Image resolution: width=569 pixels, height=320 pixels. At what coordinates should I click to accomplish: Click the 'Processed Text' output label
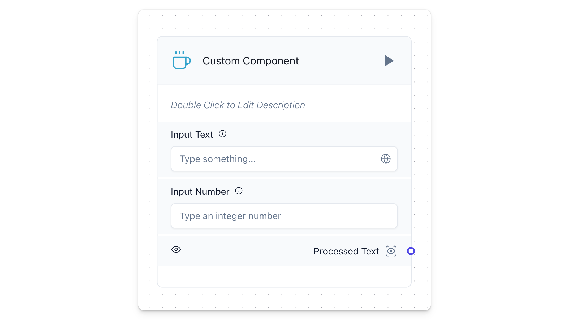pyautogui.click(x=346, y=251)
